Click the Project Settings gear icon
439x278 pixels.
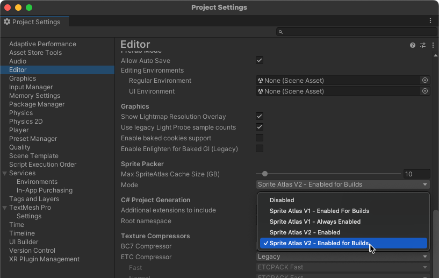click(x=7, y=22)
